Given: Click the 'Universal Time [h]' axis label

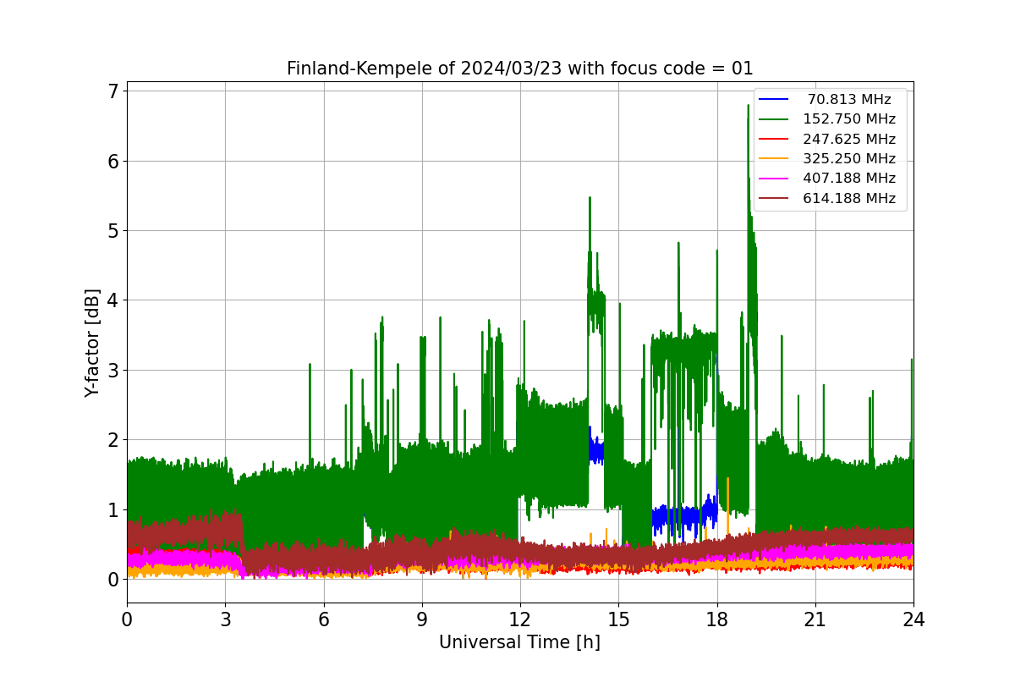Looking at the screenshot, I should coord(519,643).
